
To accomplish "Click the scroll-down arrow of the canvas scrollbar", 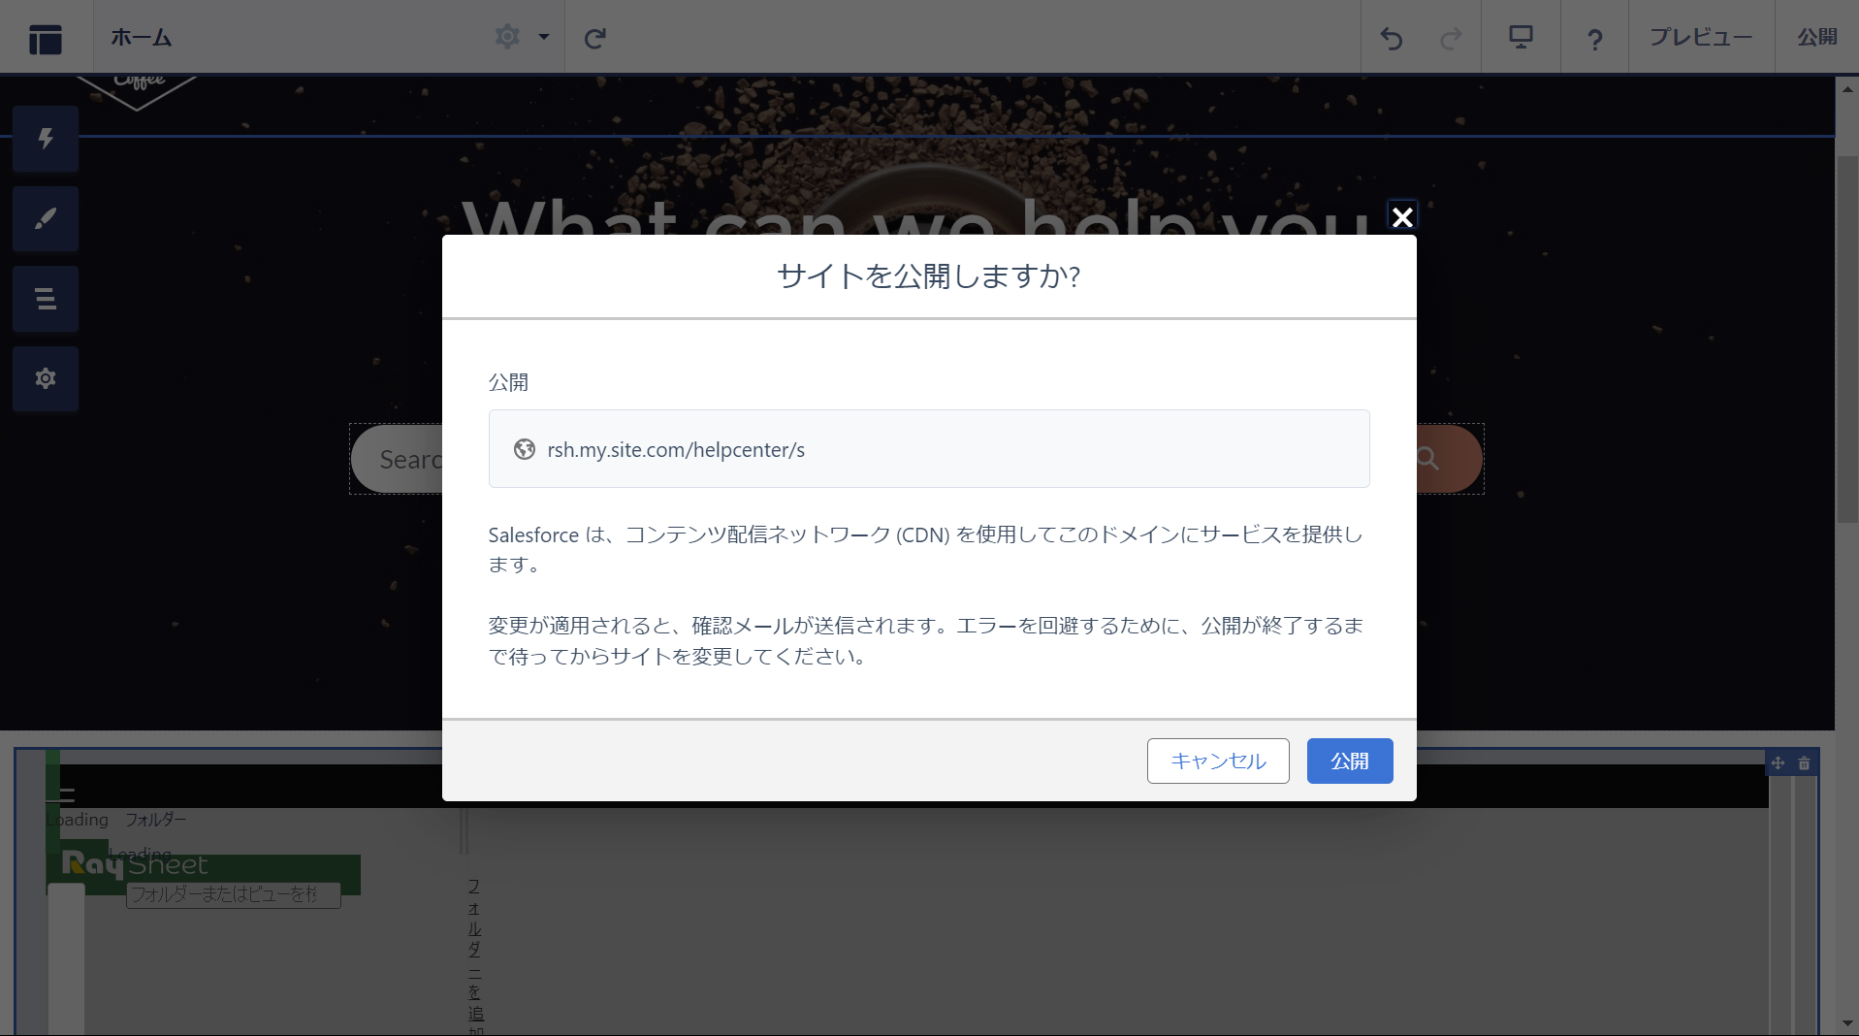I will coord(1847,1024).
